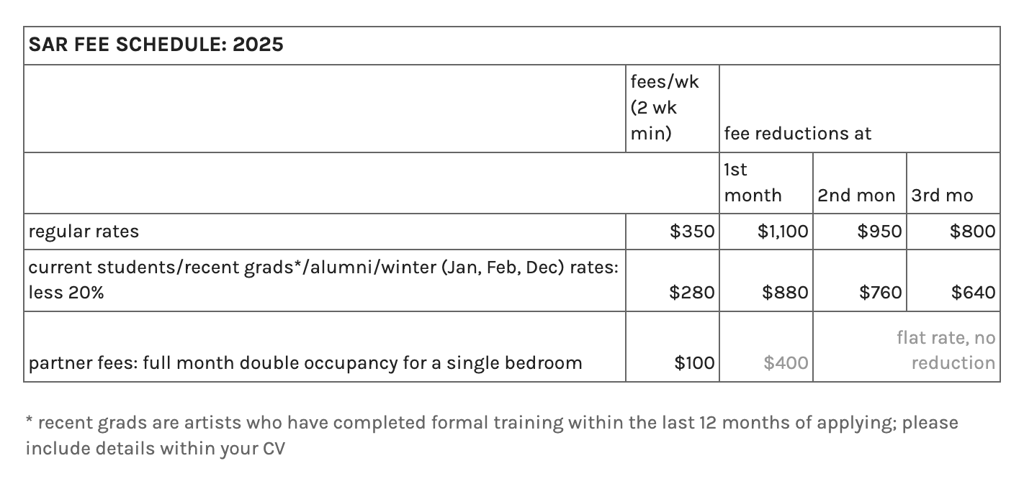Click the $1,100 first month rate

[x=783, y=232]
